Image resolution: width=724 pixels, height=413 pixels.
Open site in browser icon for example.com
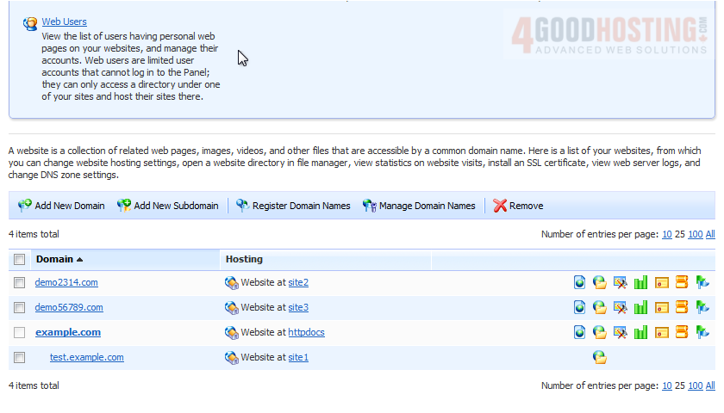click(580, 332)
